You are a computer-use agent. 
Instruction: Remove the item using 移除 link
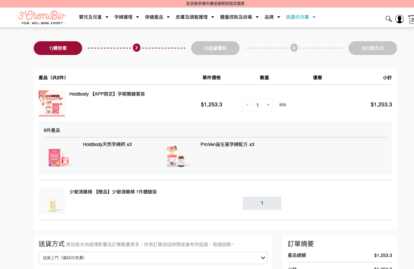click(282, 105)
